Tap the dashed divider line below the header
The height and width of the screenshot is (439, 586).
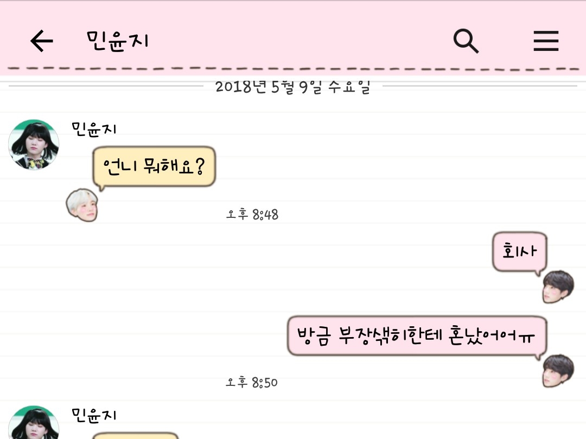click(x=293, y=69)
